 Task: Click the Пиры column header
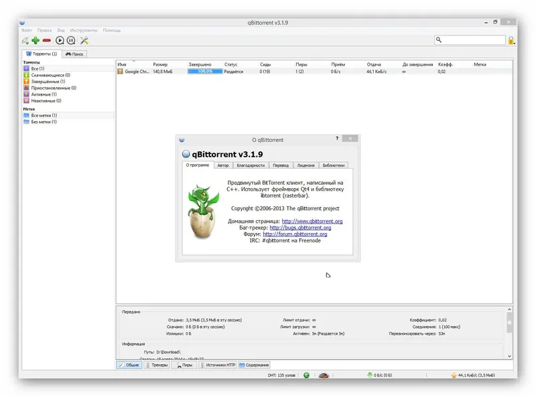pyautogui.click(x=312, y=64)
